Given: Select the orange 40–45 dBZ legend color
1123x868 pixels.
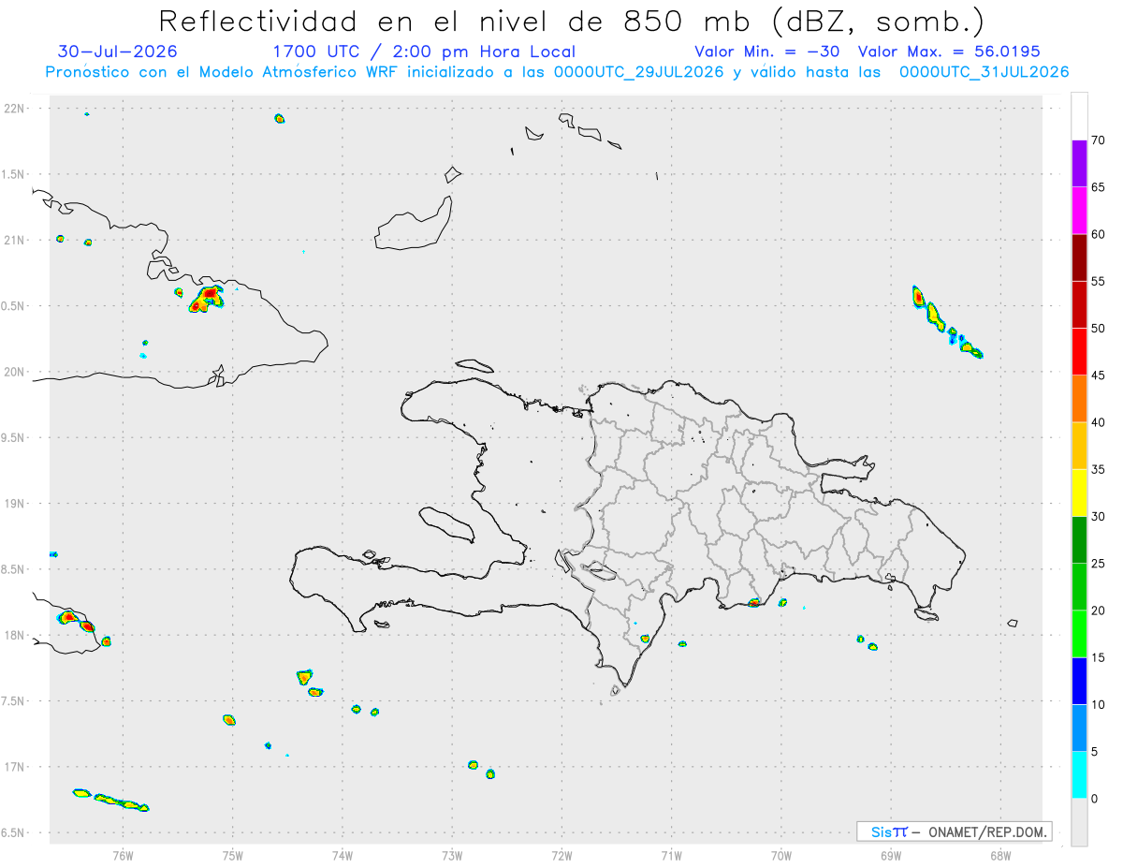Looking at the screenshot, I should [x=1079, y=399].
